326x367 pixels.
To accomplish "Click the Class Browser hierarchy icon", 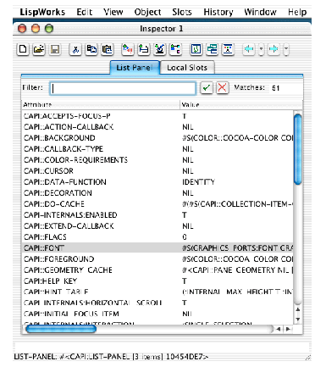I will click(x=212, y=49).
